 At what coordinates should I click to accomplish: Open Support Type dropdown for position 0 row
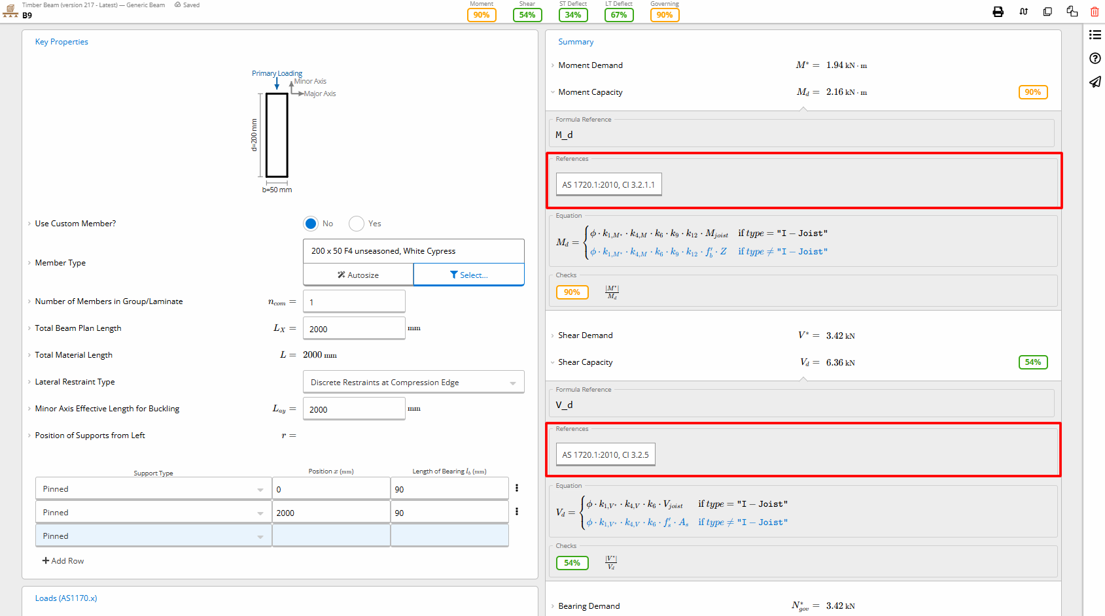[153, 488]
